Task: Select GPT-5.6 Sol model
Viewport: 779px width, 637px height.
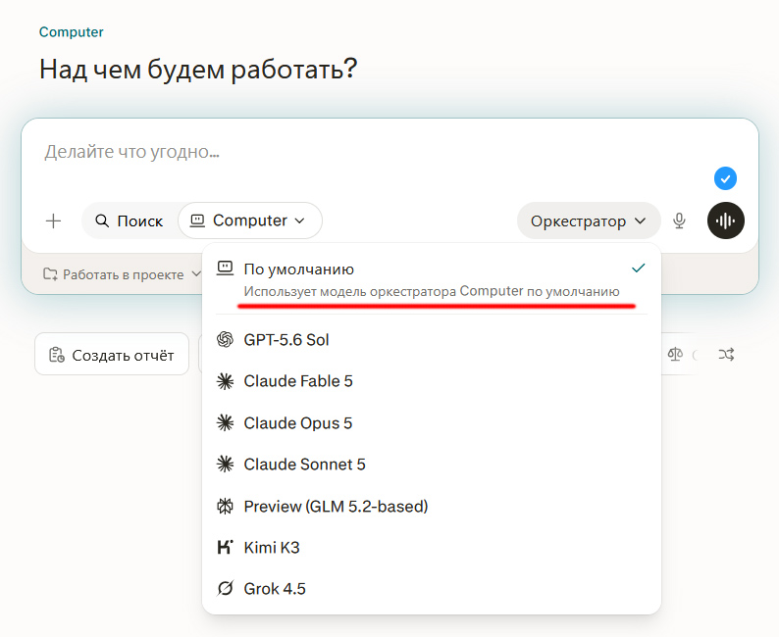Action: pyautogui.click(x=432, y=340)
